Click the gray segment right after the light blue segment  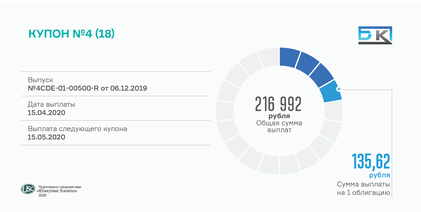[x=334, y=111]
